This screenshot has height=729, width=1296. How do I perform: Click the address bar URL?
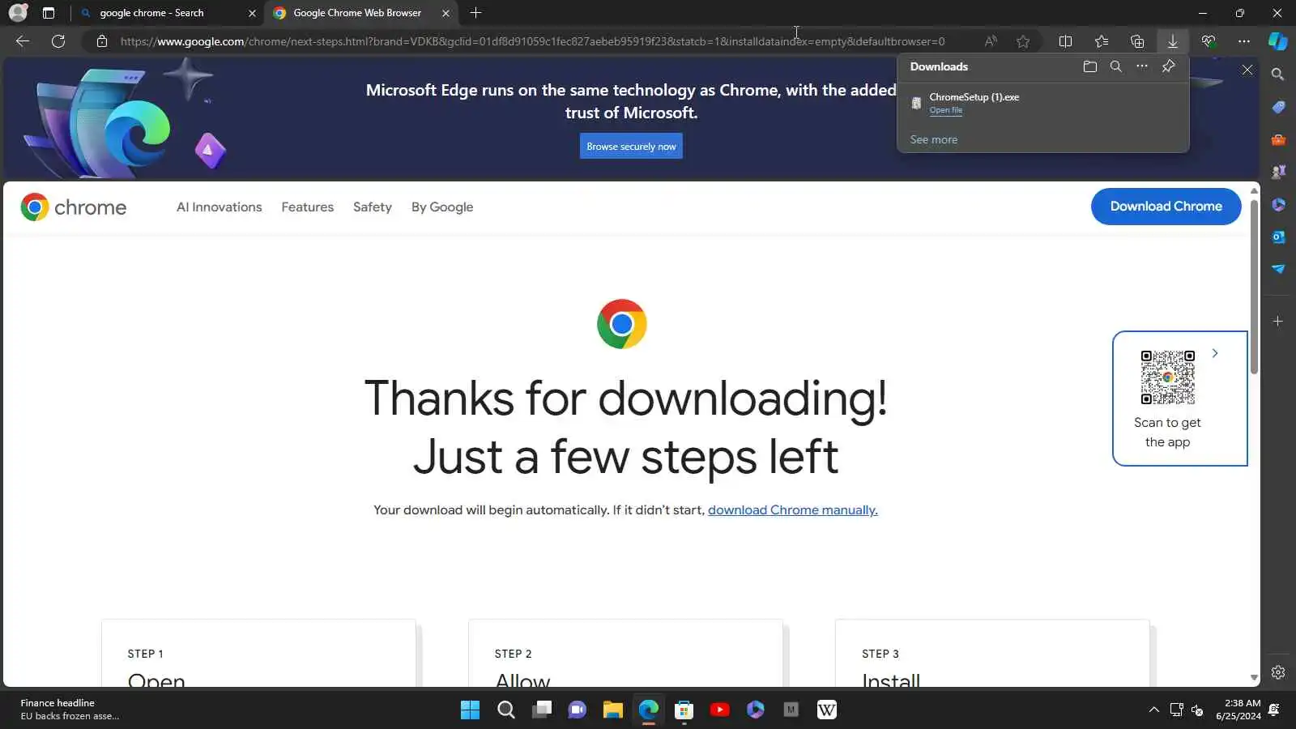pyautogui.click(x=532, y=41)
